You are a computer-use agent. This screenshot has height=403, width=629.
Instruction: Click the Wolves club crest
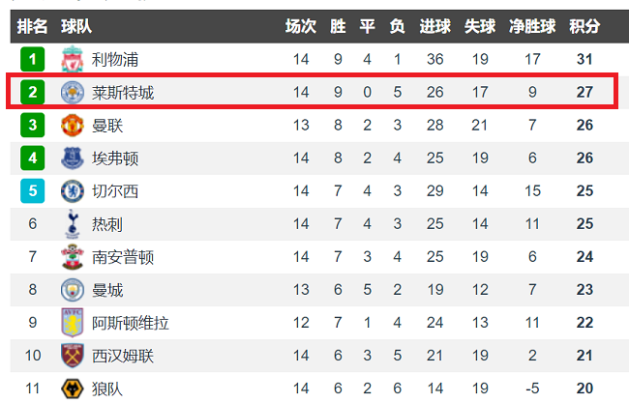pos(71,389)
